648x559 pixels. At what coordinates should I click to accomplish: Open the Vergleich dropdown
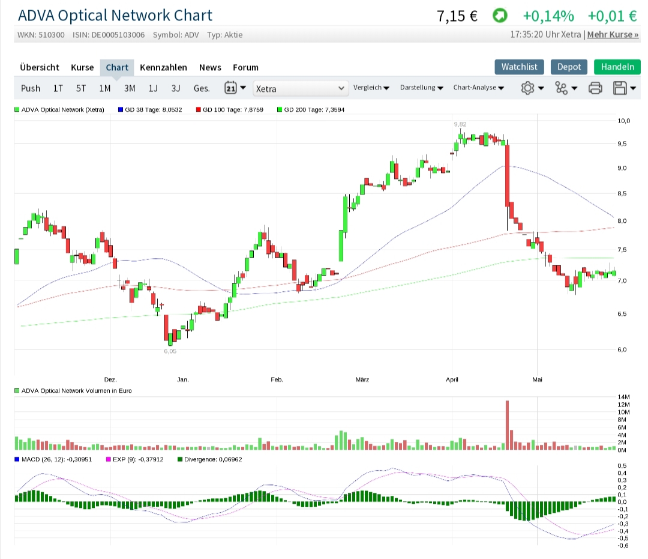point(371,88)
